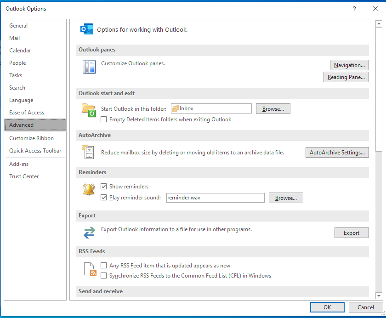Click the Outlook start and exit heading
Viewport: 386px width, 318px height.
tap(106, 93)
